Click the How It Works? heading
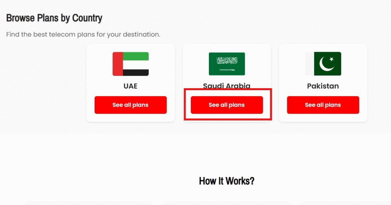Screen dimensions: 391x205 click(227, 181)
